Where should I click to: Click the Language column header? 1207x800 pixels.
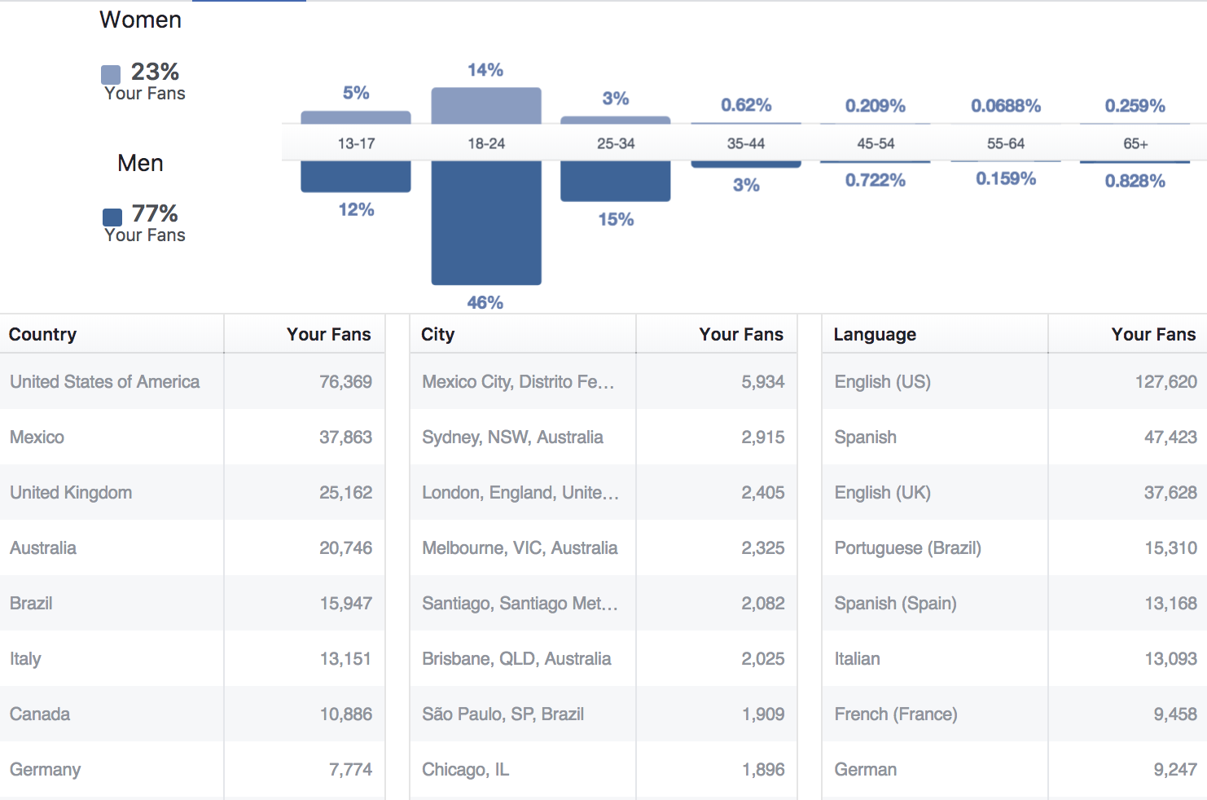click(875, 334)
